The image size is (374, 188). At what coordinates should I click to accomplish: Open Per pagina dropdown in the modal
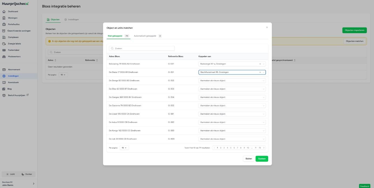(124, 148)
